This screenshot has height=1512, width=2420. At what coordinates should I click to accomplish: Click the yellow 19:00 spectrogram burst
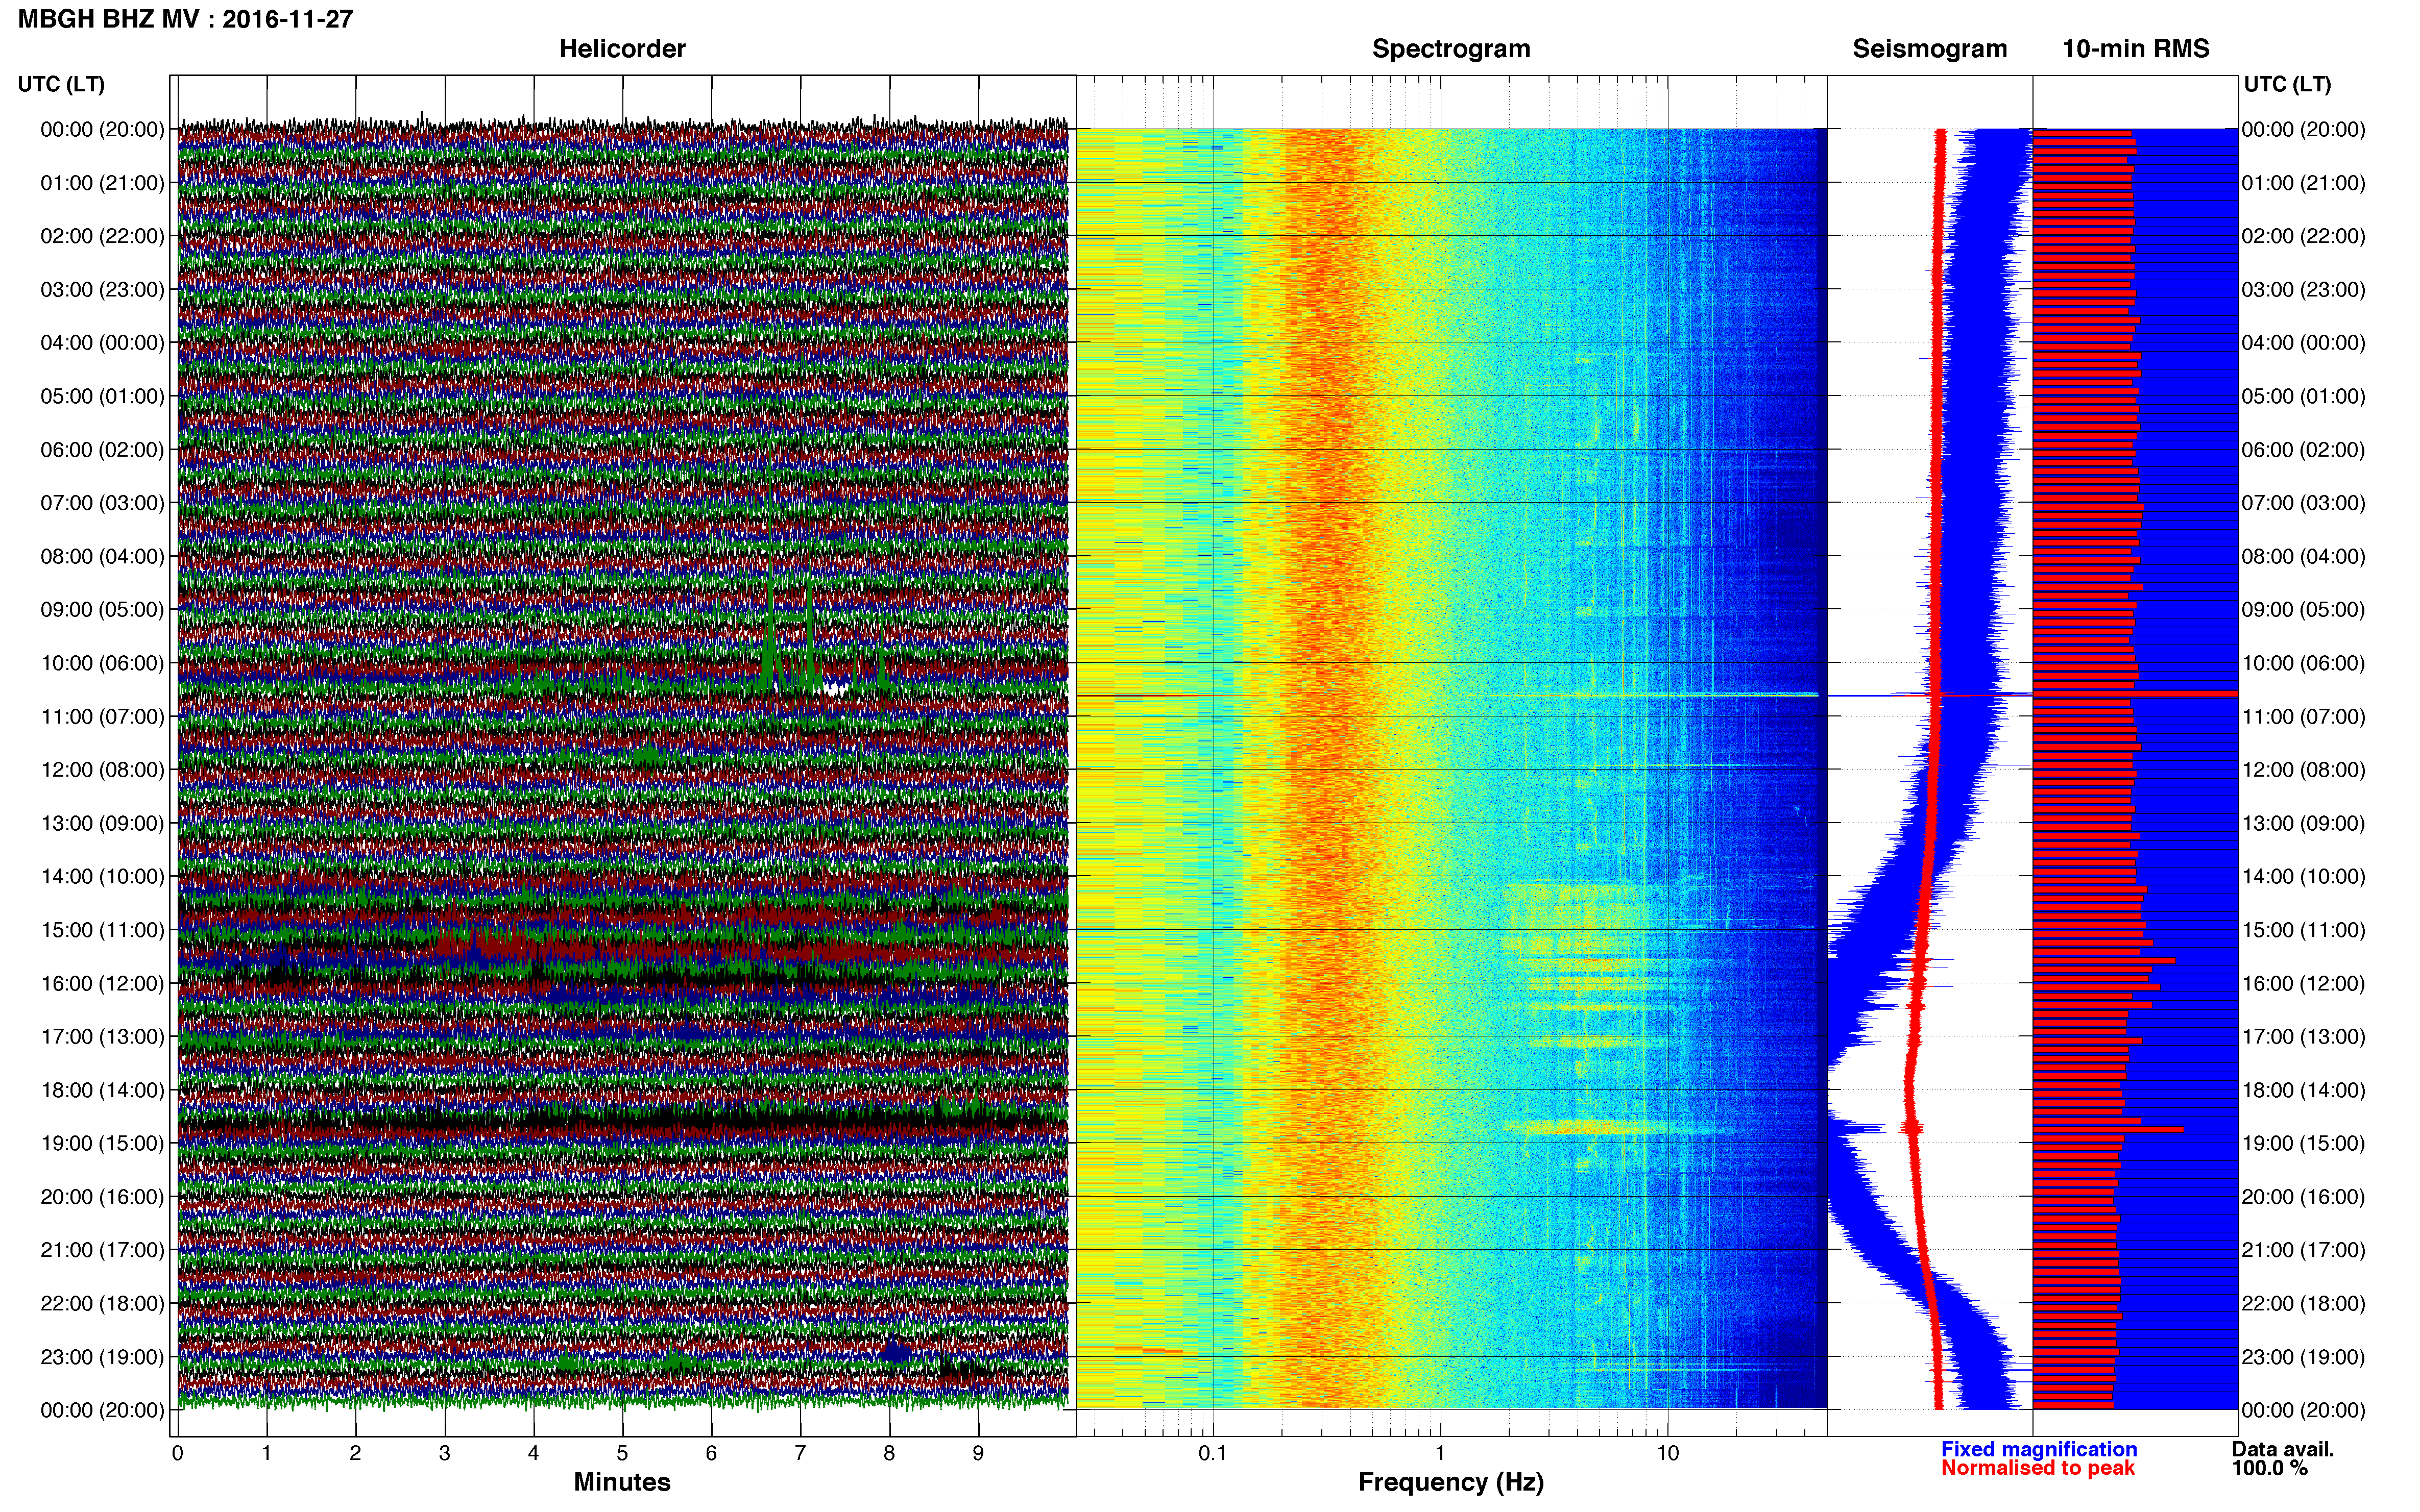click(1586, 1128)
